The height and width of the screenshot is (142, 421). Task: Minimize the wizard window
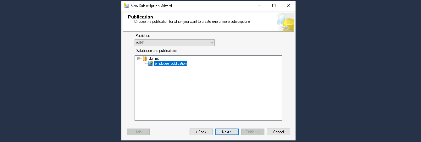tap(259, 6)
